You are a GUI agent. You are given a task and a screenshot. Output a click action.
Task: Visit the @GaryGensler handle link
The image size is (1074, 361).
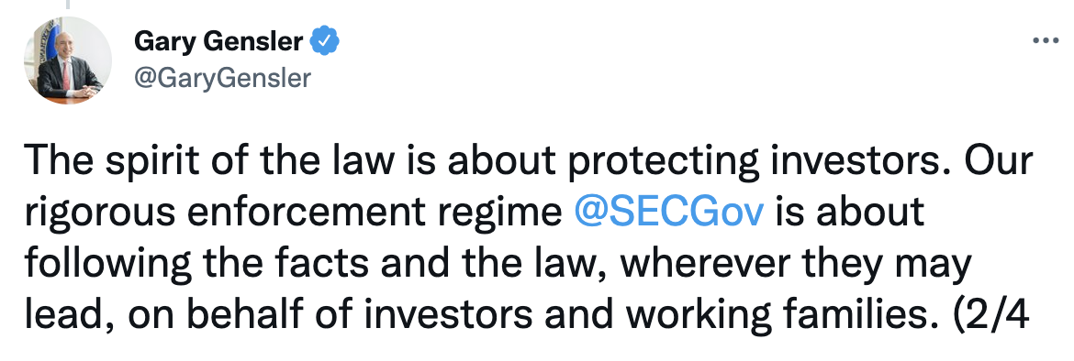pyautogui.click(x=223, y=79)
